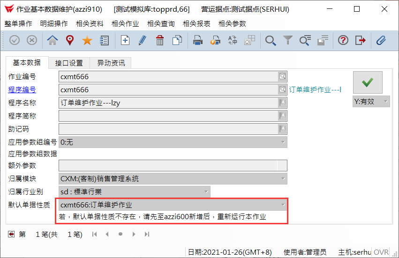Click the 日期:2021-01-26(GMT+8) status text
This screenshot has width=399, height=258.
click(230, 252)
